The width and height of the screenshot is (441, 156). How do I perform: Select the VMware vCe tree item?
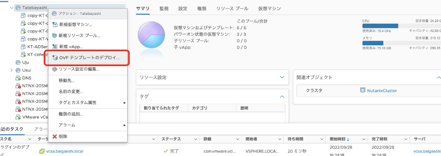(35, 117)
